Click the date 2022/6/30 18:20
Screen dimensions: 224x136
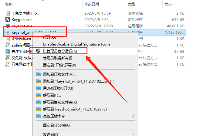99,26
